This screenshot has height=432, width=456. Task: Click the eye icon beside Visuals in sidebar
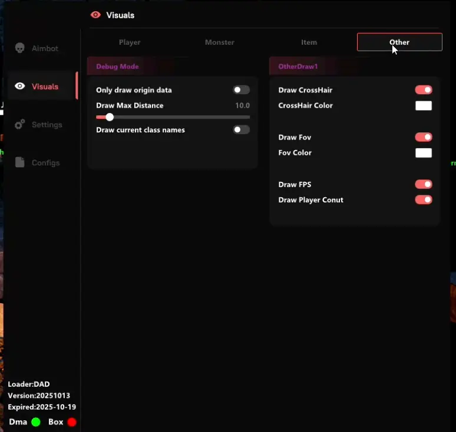(x=20, y=87)
